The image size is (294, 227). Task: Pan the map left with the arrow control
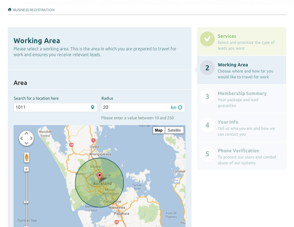pos(22,138)
